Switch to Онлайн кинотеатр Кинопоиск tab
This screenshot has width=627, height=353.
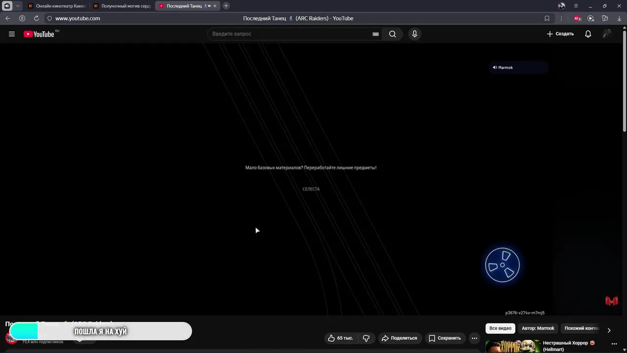(56, 6)
